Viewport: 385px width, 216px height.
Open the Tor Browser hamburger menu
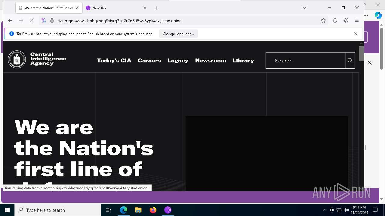coord(357,20)
